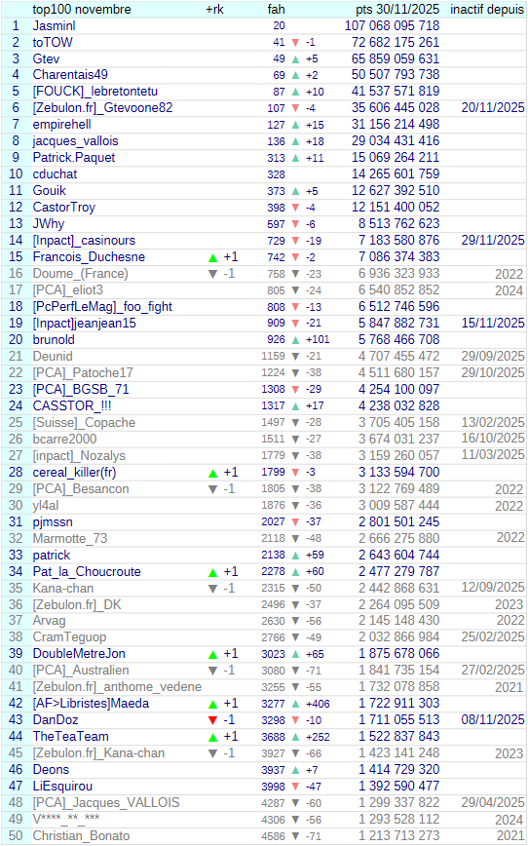The height and width of the screenshot is (846, 528).
Task: Click the points value 107 068 095 718
Action: (392, 26)
